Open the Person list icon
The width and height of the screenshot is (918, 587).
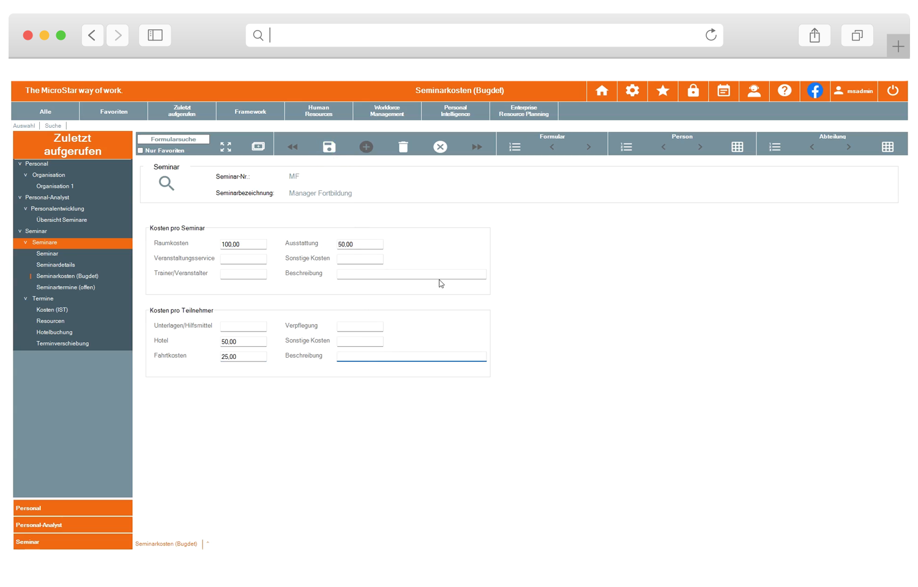[x=626, y=147]
